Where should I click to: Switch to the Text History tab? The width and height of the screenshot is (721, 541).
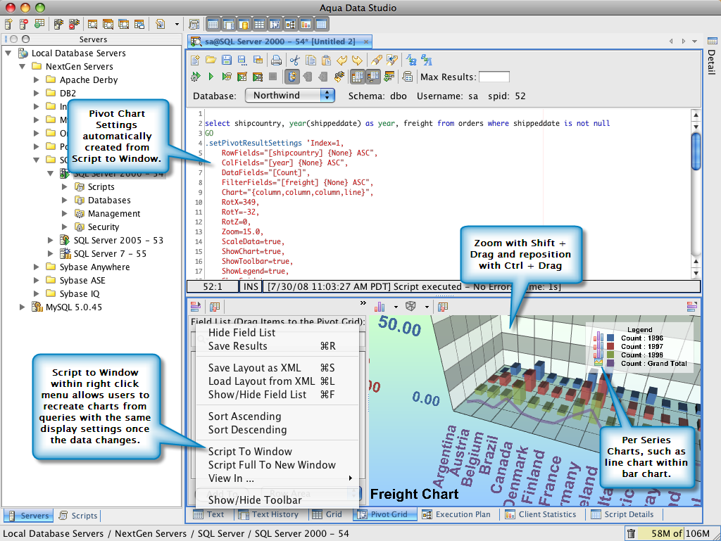pyautogui.click(x=269, y=514)
